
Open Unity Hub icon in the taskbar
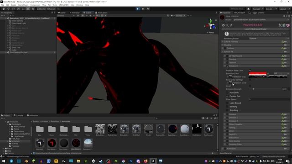click(93, 161)
